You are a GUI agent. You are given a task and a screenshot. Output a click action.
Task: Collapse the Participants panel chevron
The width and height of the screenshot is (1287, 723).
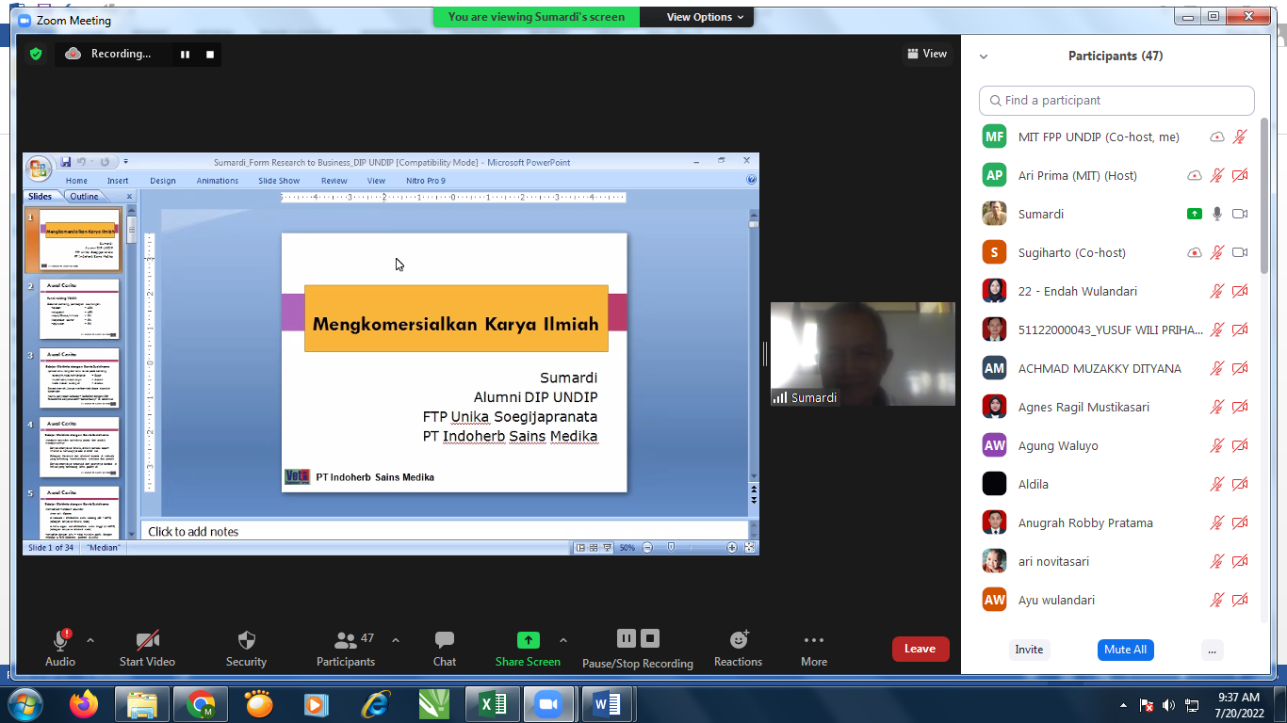[x=984, y=56]
